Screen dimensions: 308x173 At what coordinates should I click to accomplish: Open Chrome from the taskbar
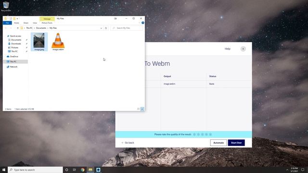[x=82, y=170]
